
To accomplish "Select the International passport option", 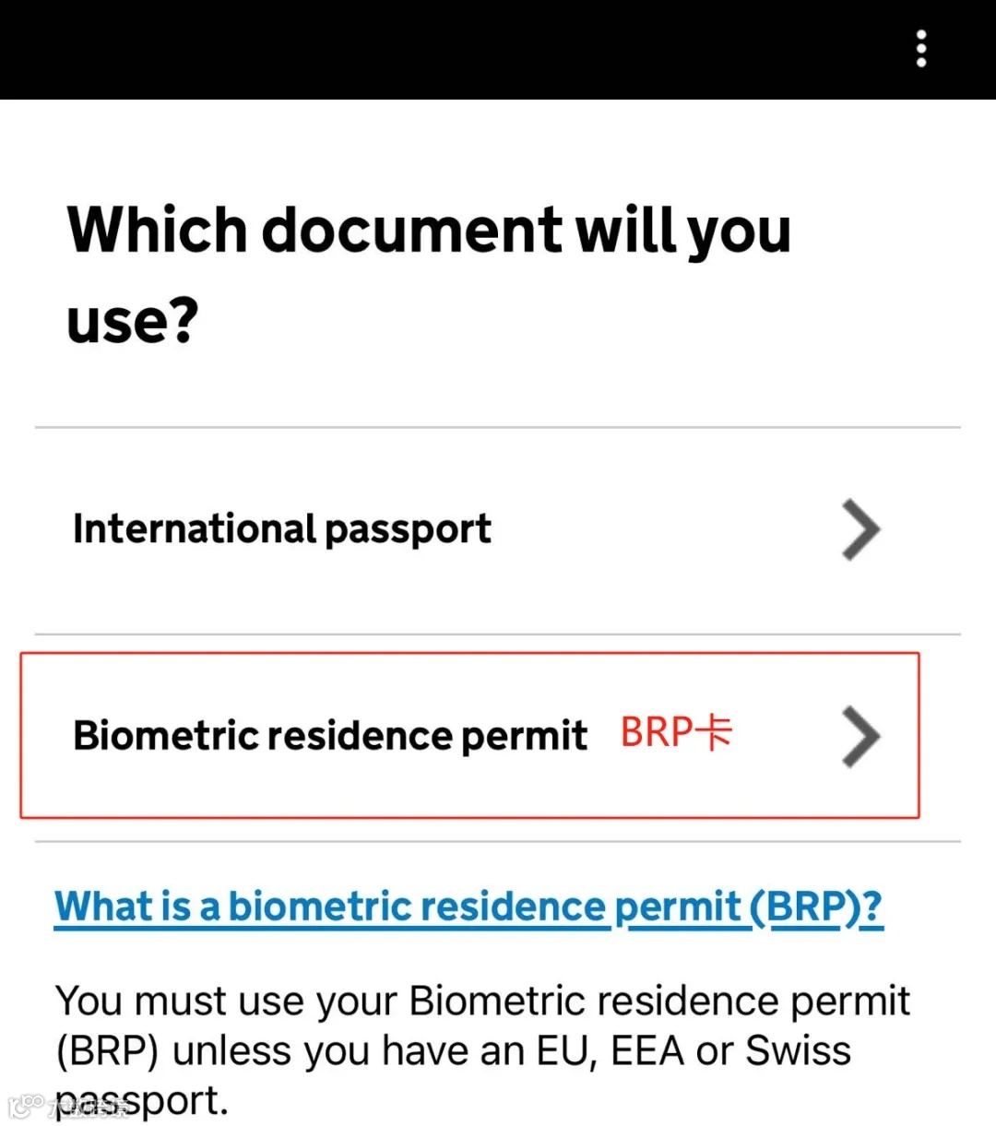I will tap(498, 530).
